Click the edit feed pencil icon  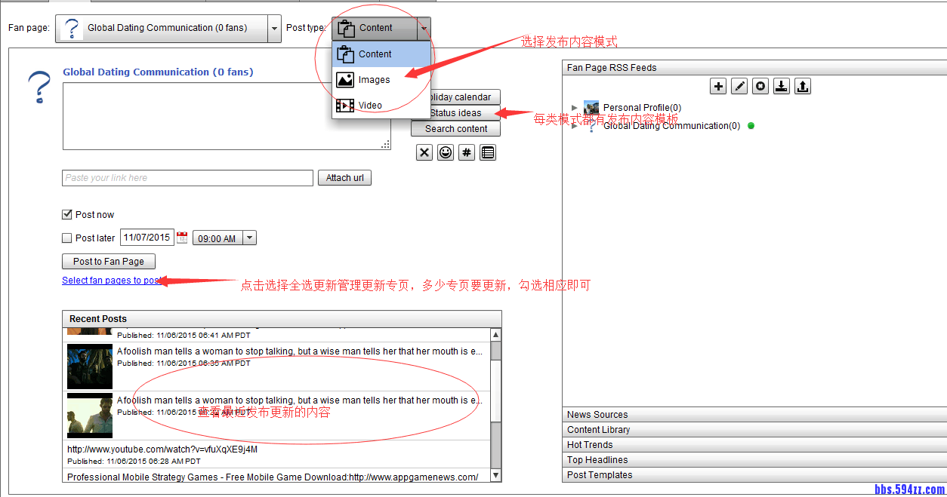tap(739, 86)
